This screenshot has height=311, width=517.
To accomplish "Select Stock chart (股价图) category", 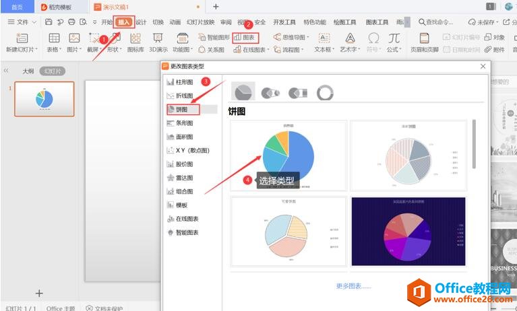I will point(180,164).
